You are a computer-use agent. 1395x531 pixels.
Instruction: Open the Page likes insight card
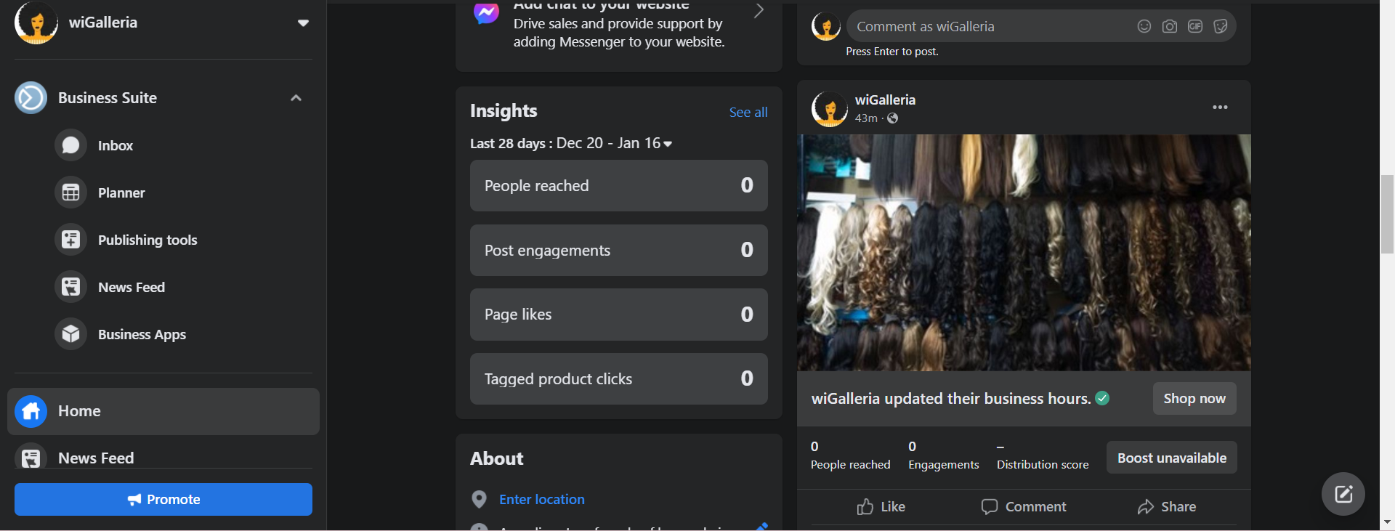coord(619,315)
